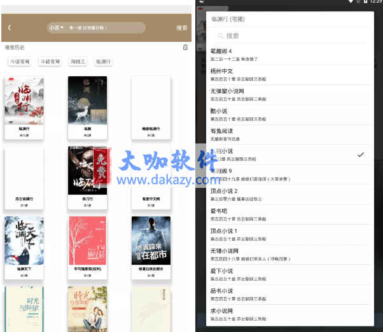Select source 爱书吧

point(289,215)
